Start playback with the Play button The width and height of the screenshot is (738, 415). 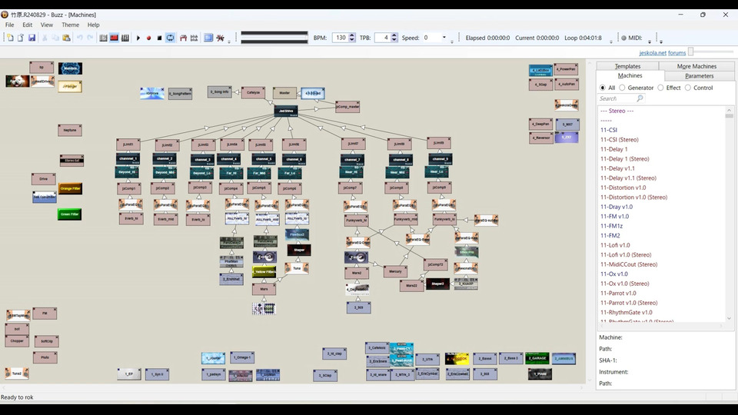coord(138,38)
